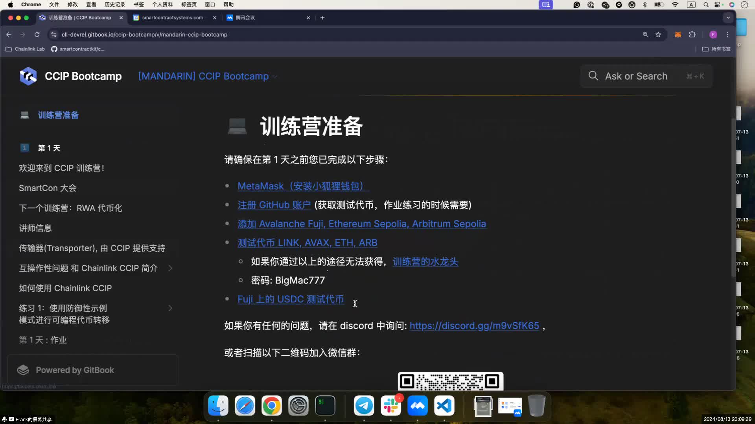Screen dimensions: 755x424
Task: Open the 标签页 menu
Action: click(x=189, y=5)
